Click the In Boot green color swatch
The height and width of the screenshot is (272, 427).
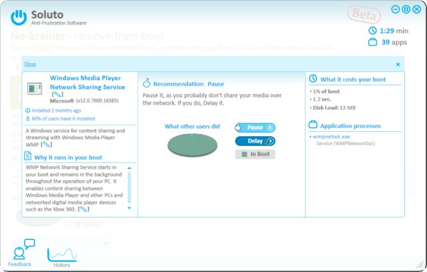pos(244,154)
